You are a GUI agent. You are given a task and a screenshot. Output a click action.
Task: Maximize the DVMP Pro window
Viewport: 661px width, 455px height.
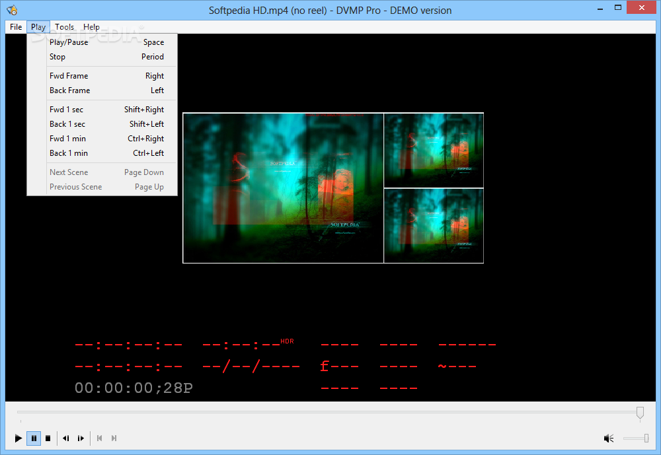tap(618, 7)
